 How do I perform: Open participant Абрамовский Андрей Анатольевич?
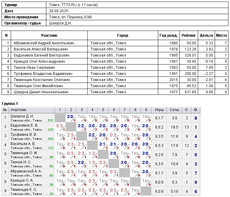44,43
